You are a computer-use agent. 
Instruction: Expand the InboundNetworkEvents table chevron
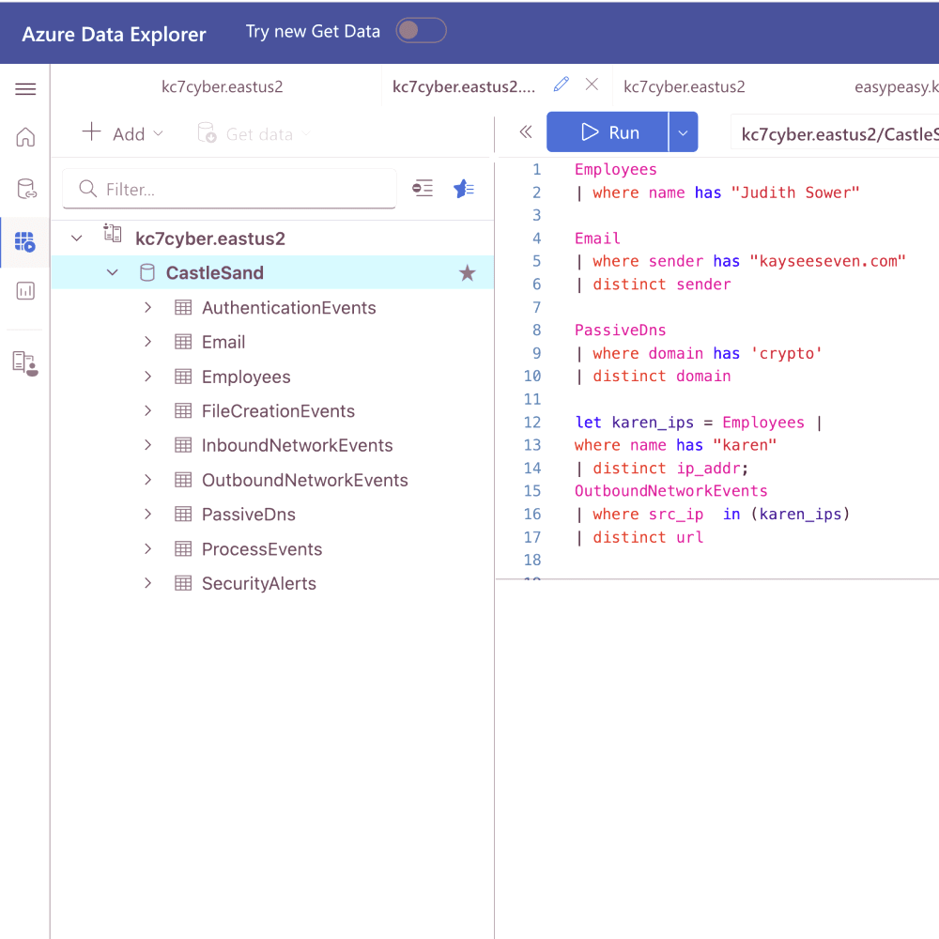148,445
